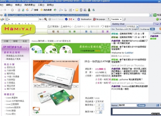The width and height of the screenshot is (161, 116).
Task: Click the Mail envelope icon
Action: [x=60, y=10]
